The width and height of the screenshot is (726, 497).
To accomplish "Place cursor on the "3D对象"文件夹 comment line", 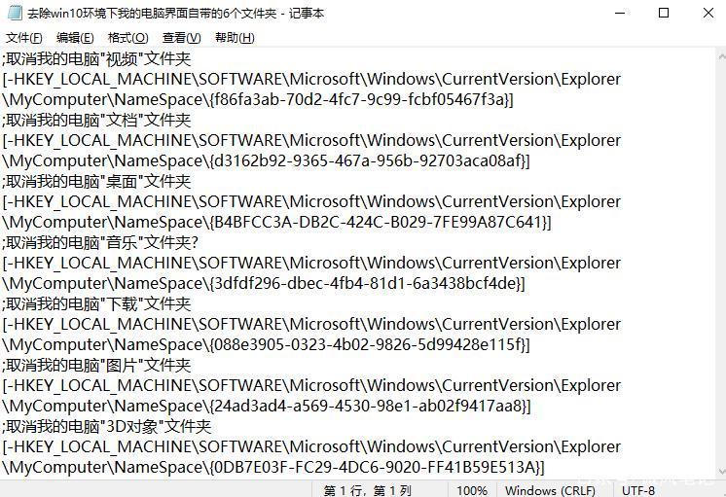I will coord(106,426).
